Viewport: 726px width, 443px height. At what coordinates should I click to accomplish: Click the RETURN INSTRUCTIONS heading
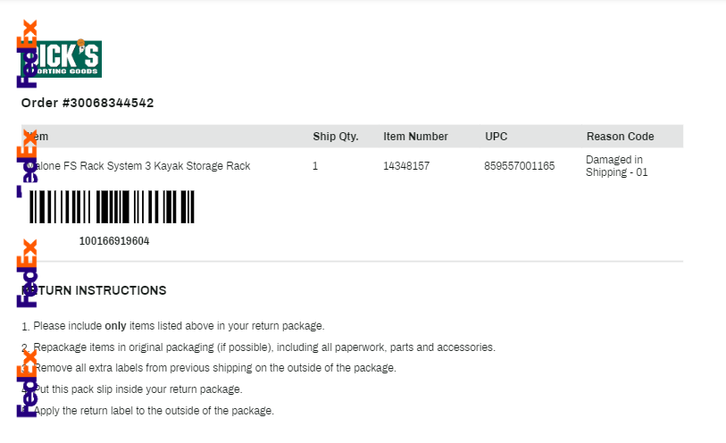94,290
